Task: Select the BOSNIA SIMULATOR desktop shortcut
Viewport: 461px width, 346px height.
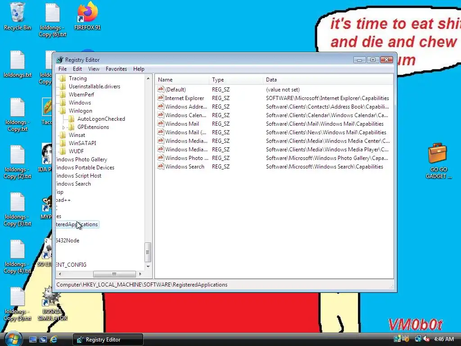Action: [x=52, y=303]
